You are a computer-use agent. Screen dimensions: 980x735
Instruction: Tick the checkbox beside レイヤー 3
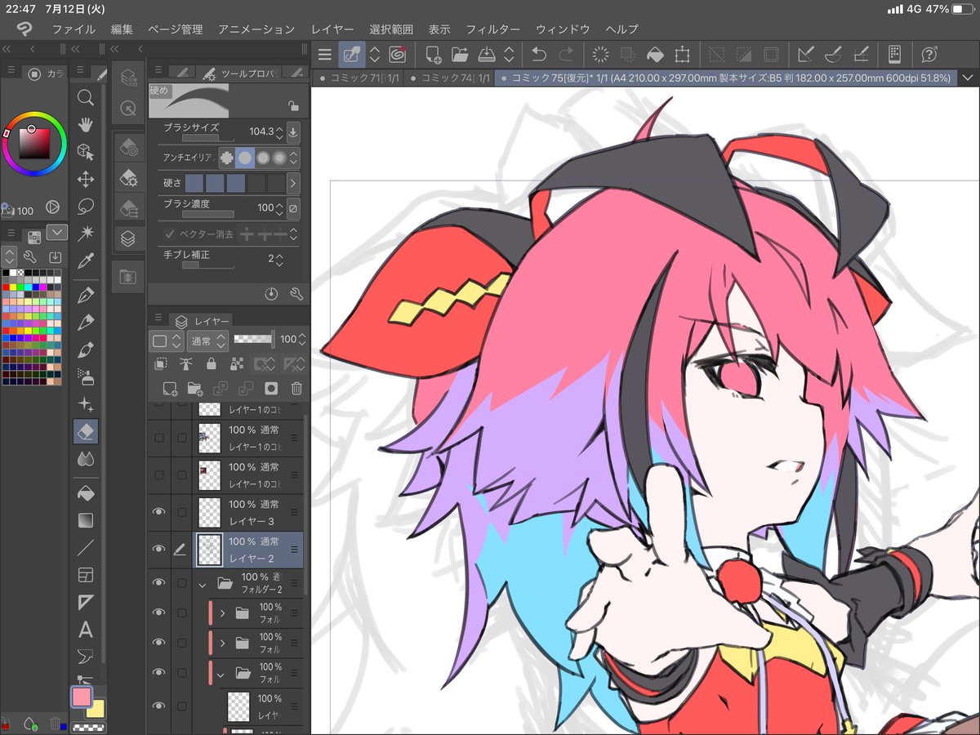point(181,512)
